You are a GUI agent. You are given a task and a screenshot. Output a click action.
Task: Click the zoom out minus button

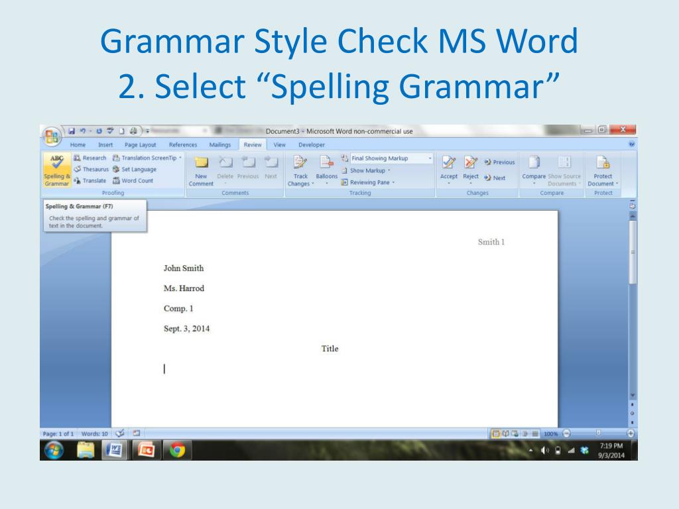(566, 433)
